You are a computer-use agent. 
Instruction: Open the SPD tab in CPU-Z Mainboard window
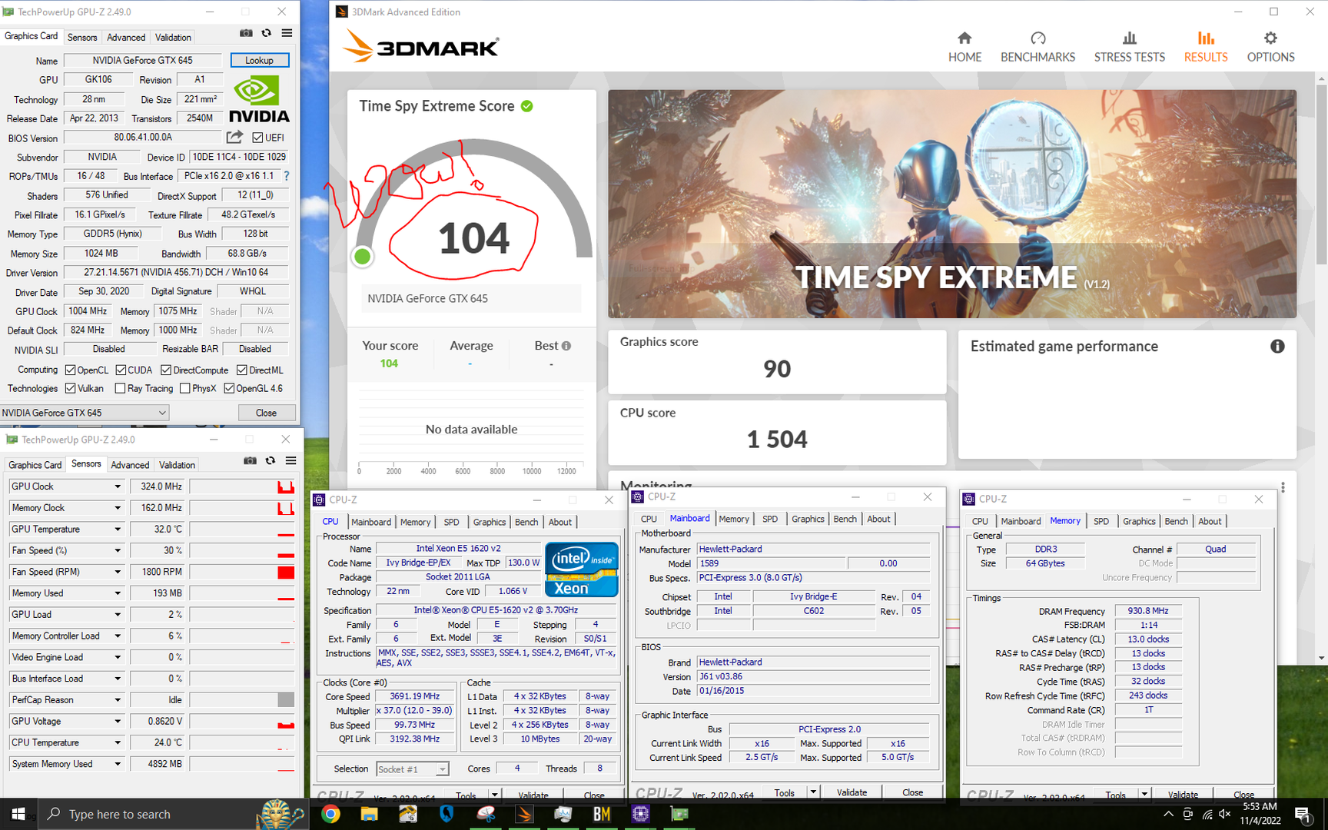(x=770, y=519)
